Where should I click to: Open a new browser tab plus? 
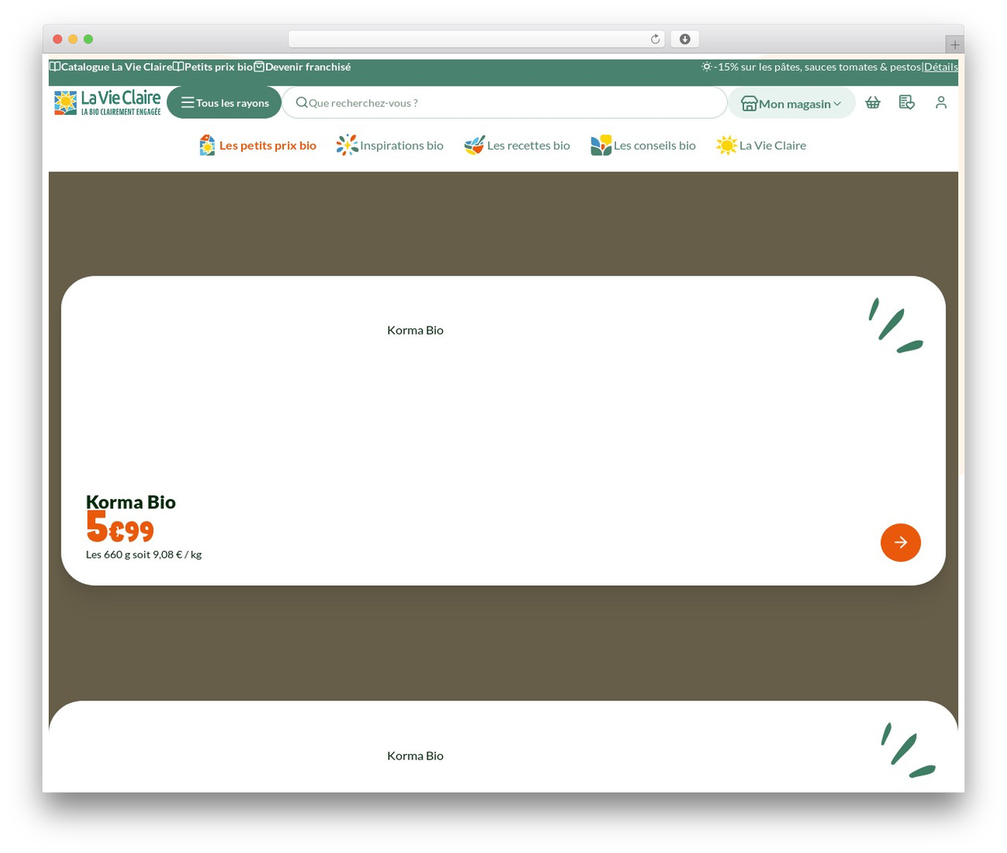click(955, 45)
